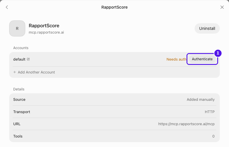This screenshot has width=229, height=147.
Task: Click the RapportScore heading beside the avatar
Action: 44,26
